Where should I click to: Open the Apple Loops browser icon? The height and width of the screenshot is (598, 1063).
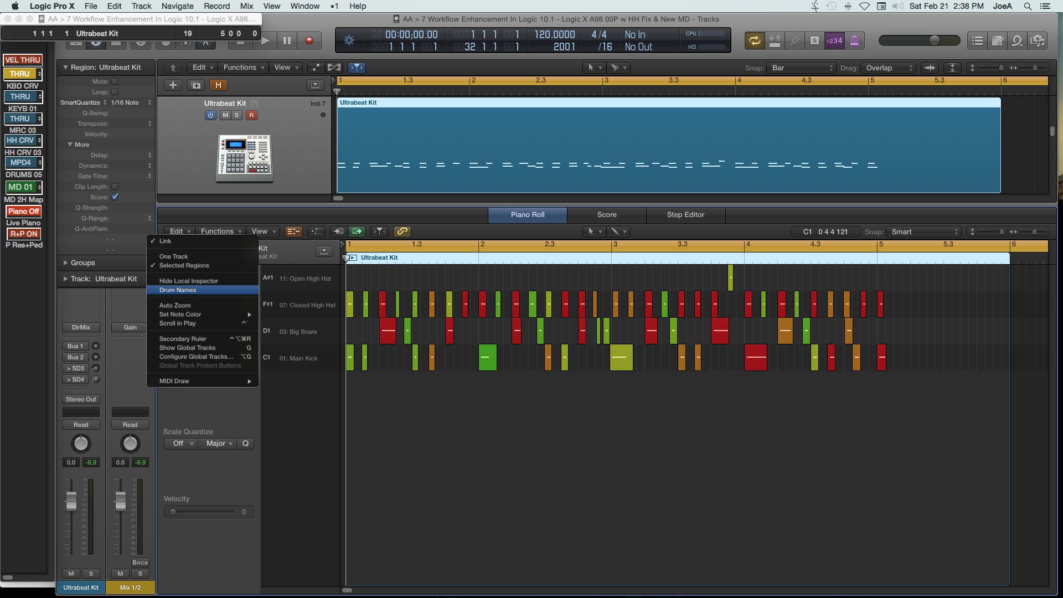click(1017, 40)
